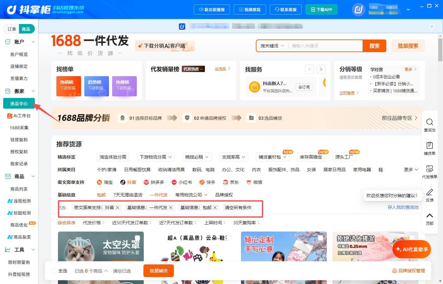
Task: Open the 趋势榜 ranking card
Action: (97, 86)
